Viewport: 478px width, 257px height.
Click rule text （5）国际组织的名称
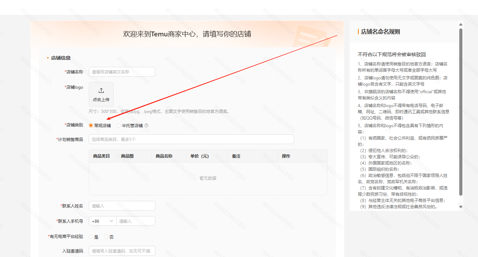379,169
